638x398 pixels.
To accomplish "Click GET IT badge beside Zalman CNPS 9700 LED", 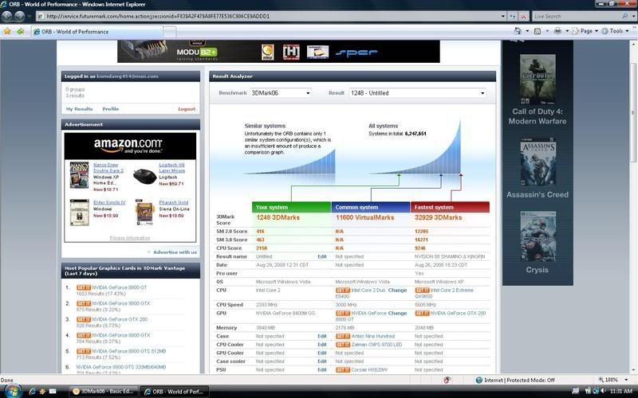I will (343, 345).
